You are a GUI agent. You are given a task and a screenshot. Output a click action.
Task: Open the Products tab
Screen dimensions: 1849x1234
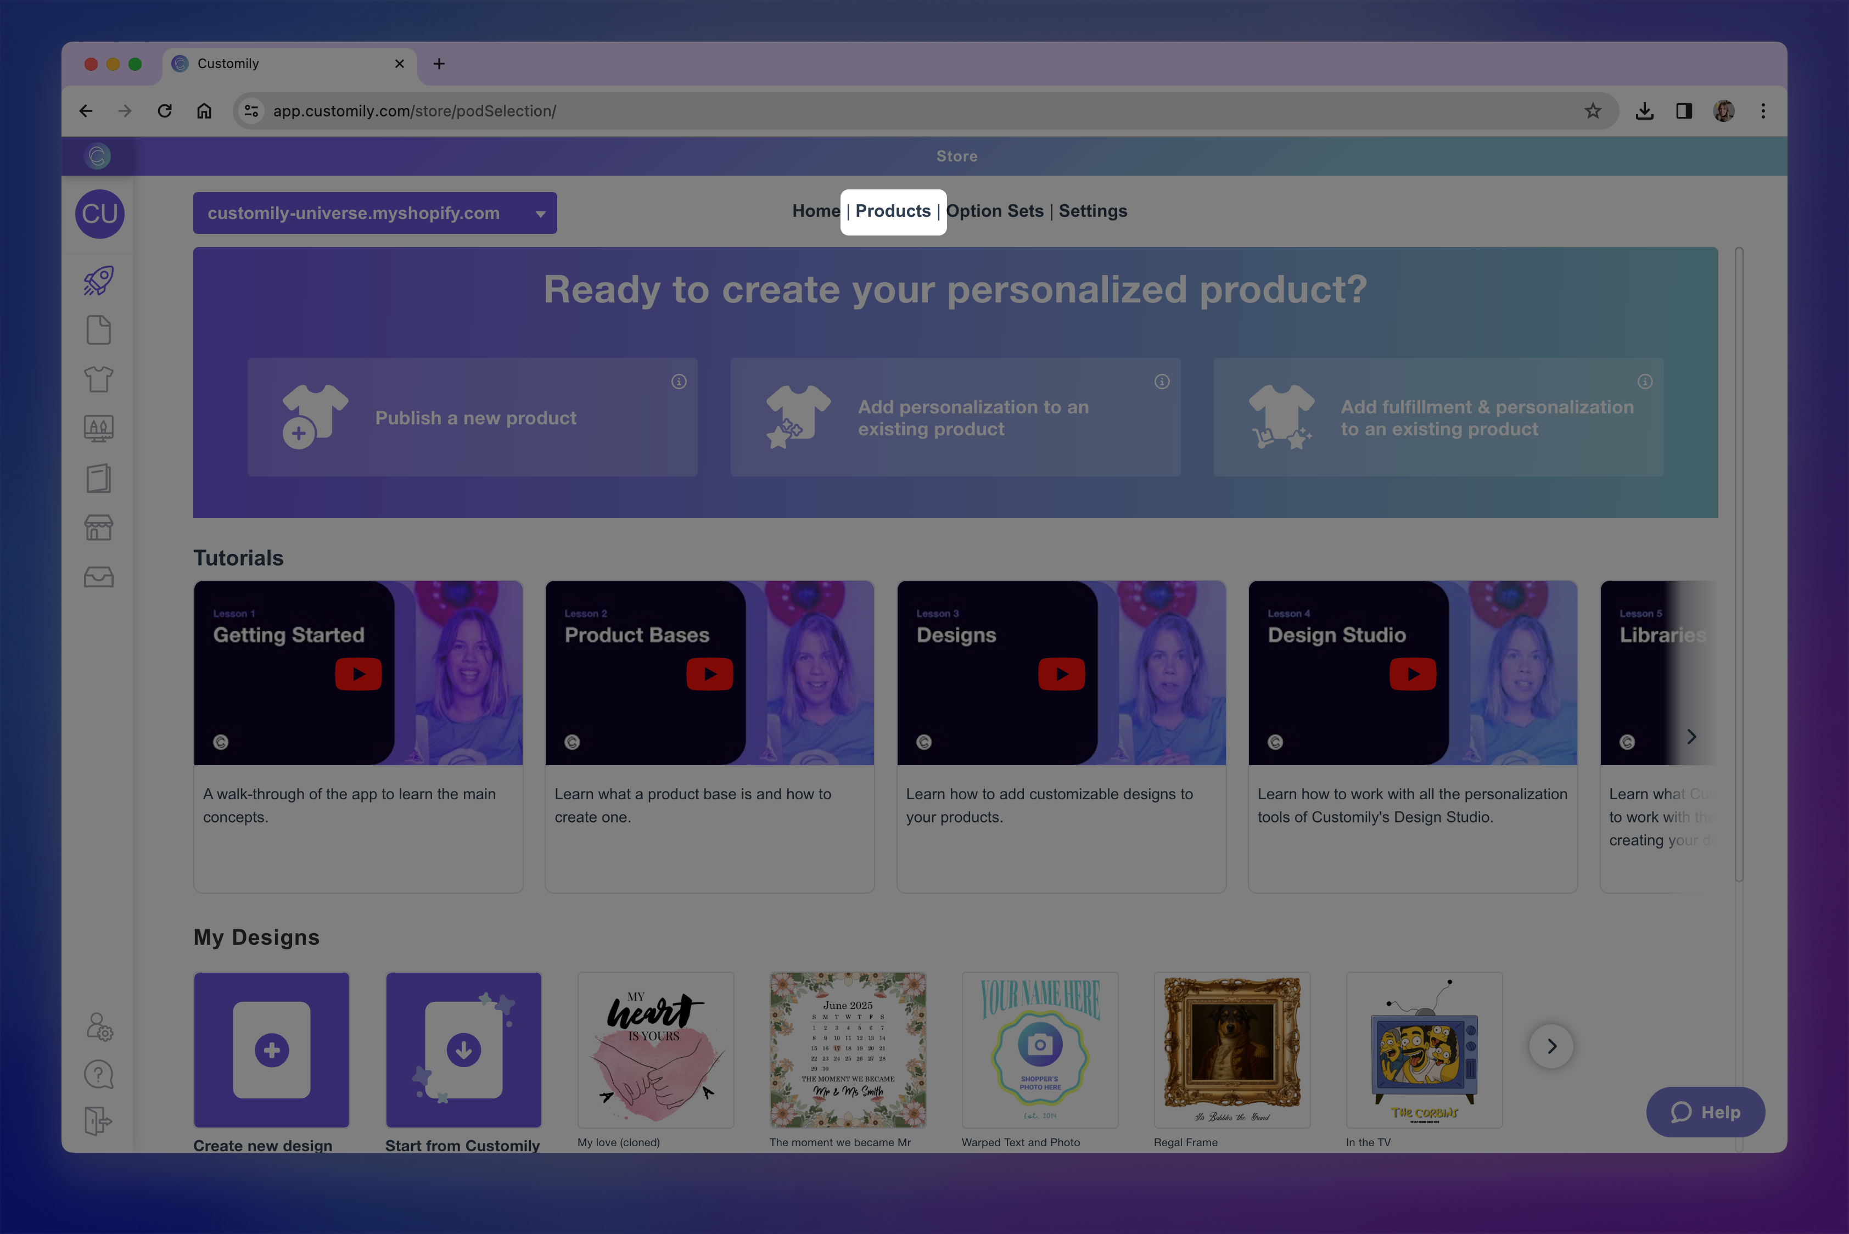(x=893, y=211)
